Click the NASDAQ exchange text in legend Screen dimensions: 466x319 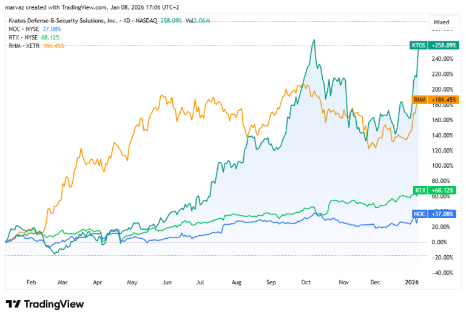click(x=146, y=21)
